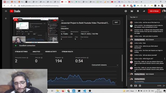Open the Viewer Activity tab
This screenshot has height=93, width=166.
point(51,52)
